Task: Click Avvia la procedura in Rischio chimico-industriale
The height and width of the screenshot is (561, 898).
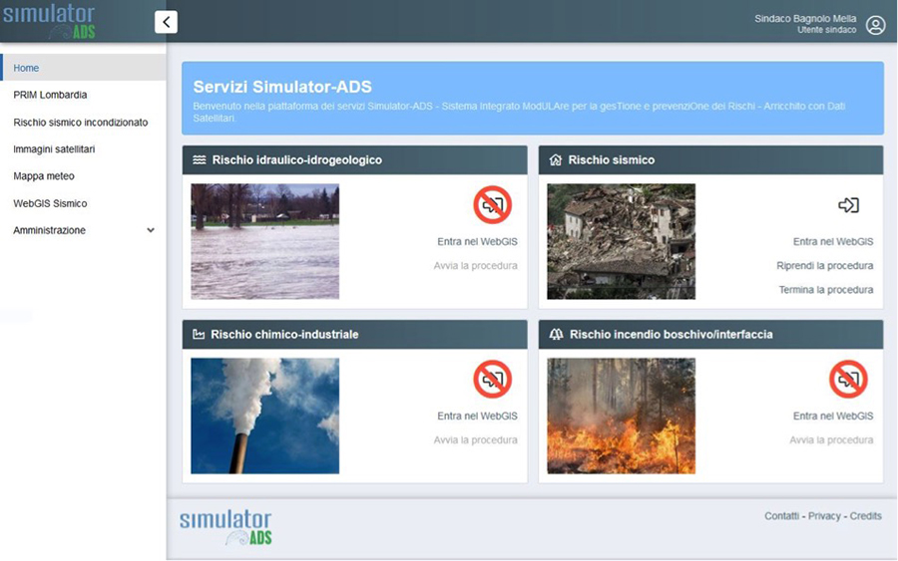Action: click(475, 440)
